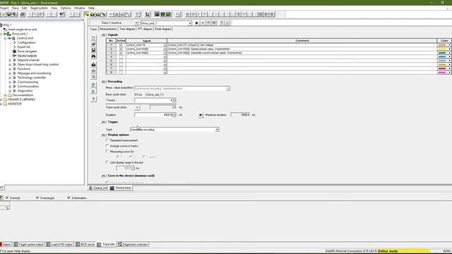Screen dimensions: 452x254
Task: Switch to the Bode diagram tab
Action: pos(163,29)
